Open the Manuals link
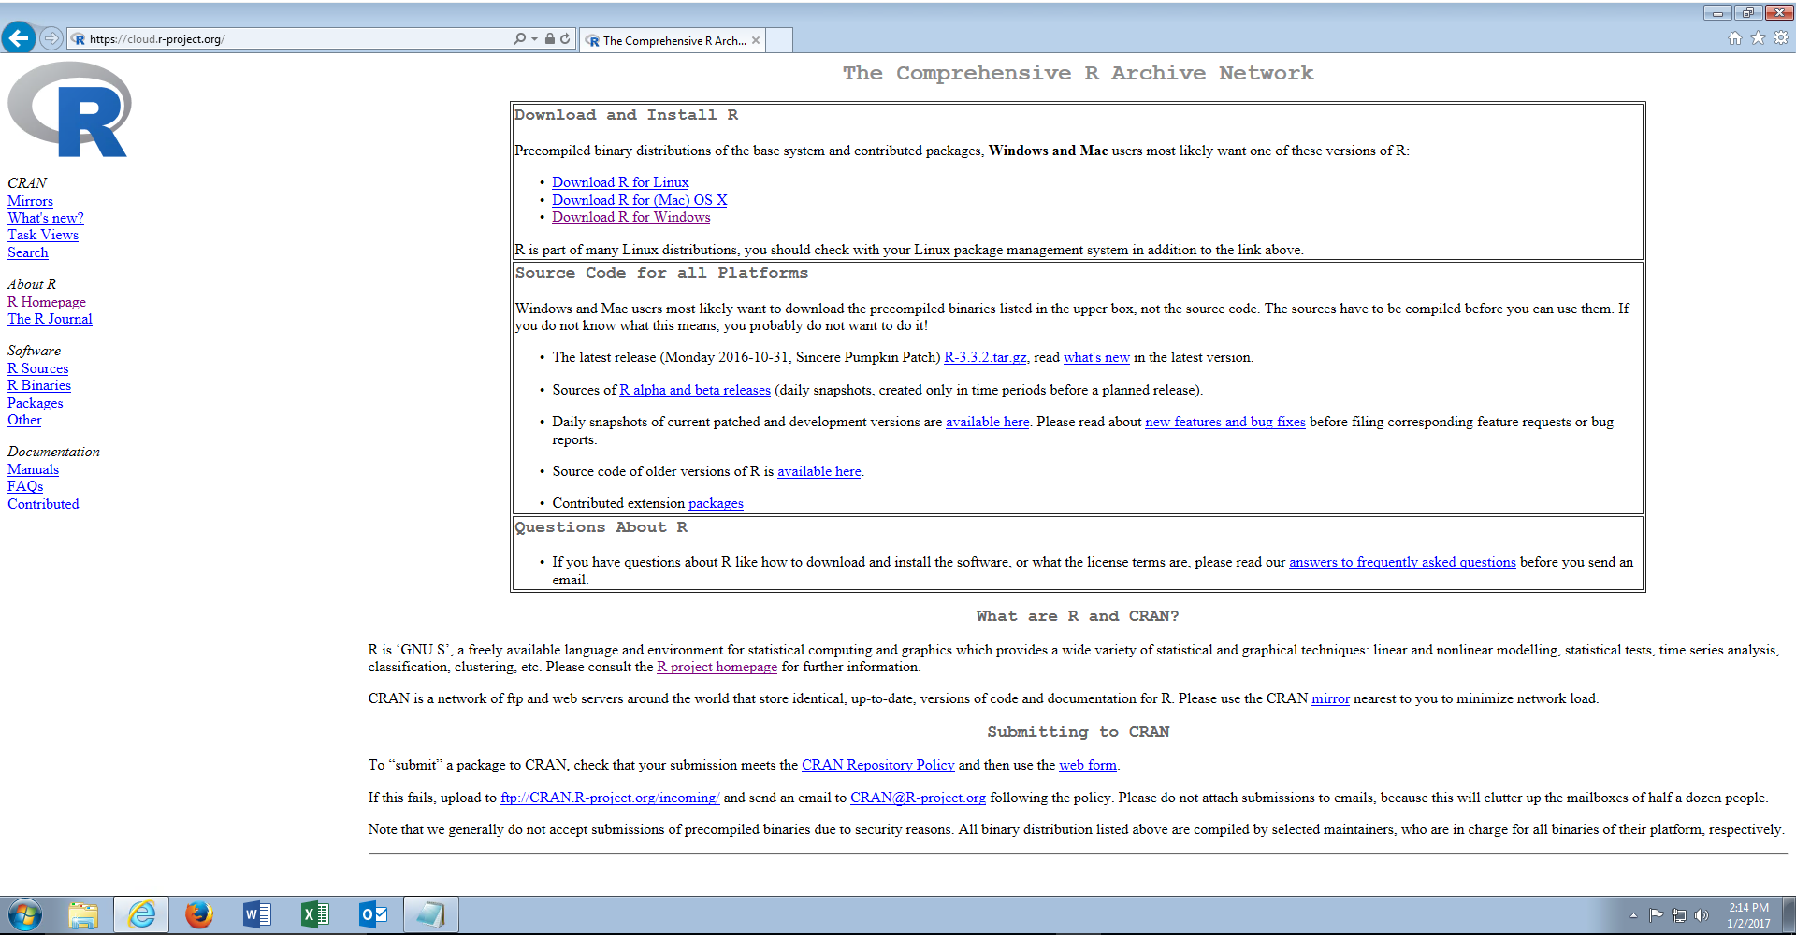This screenshot has height=935, width=1796. pos(33,469)
